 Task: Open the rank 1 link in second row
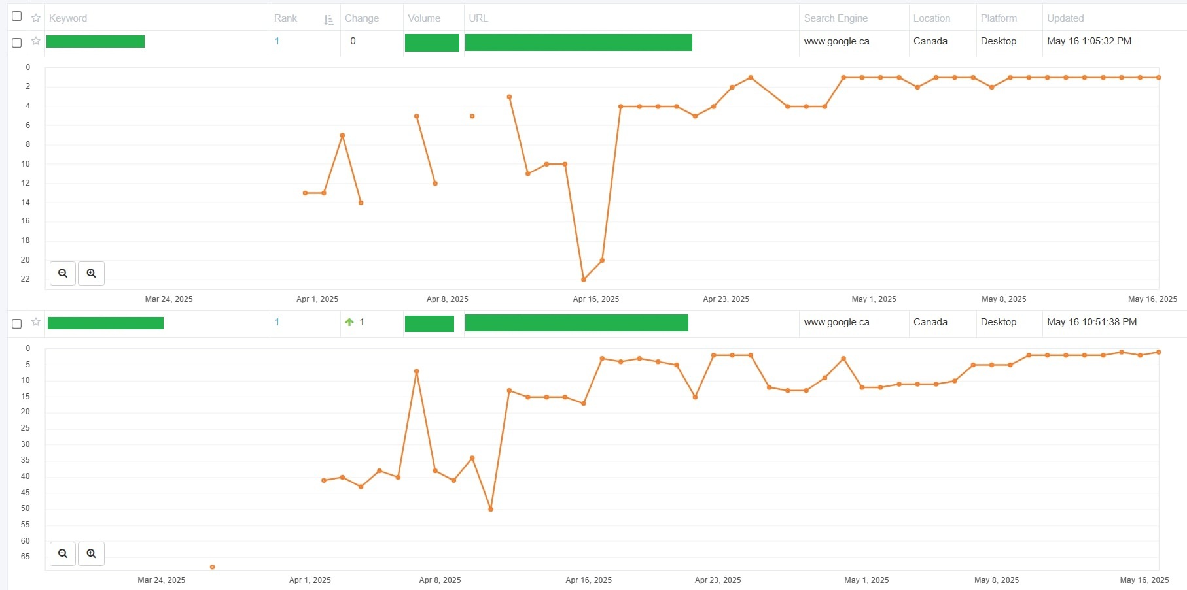click(277, 322)
